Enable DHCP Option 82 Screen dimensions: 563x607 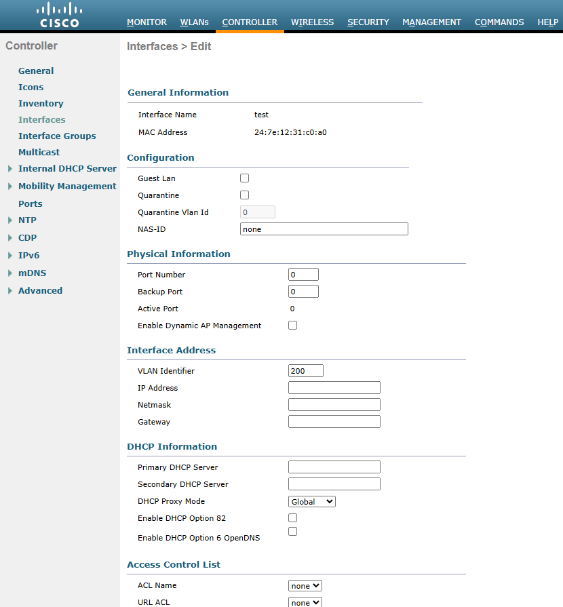tap(292, 517)
